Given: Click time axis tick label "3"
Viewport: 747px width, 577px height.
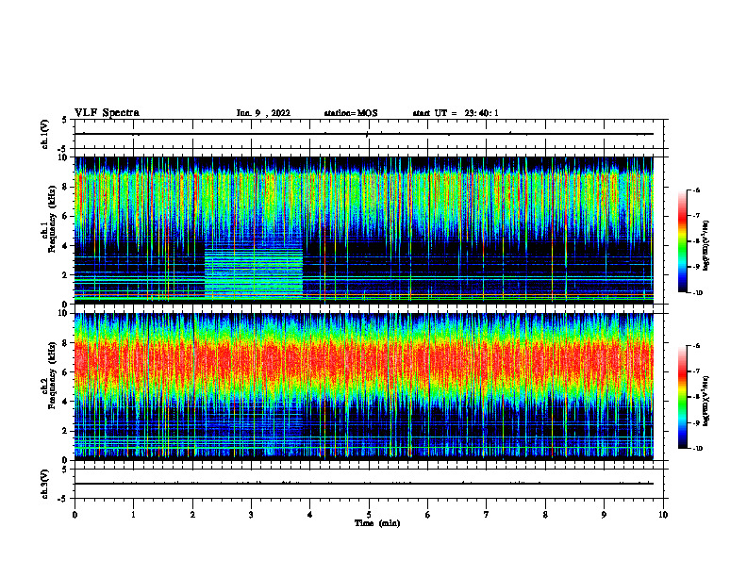Looking at the screenshot, I should pos(251,515).
